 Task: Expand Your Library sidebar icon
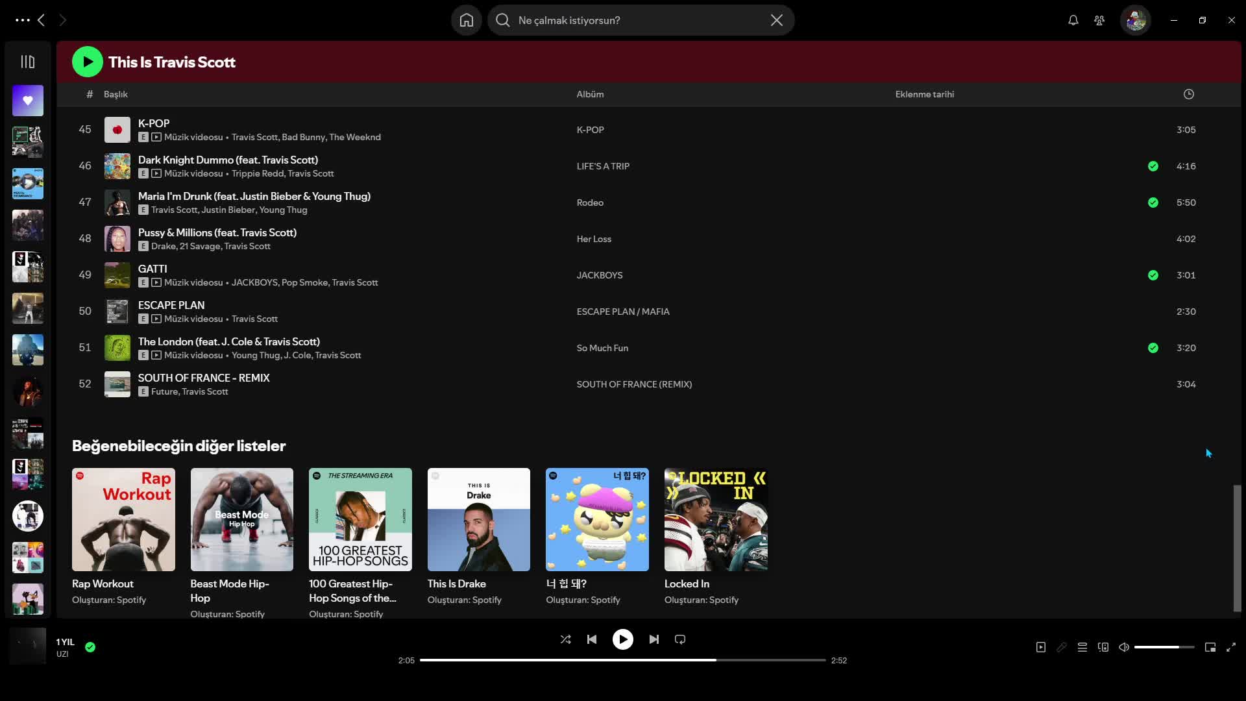tap(27, 62)
